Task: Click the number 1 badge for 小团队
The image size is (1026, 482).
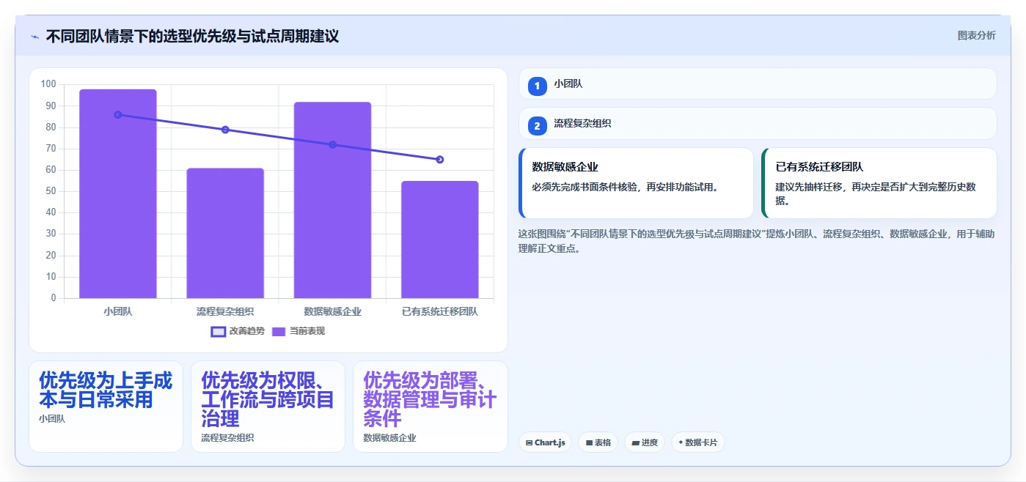Action: point(537,86)
